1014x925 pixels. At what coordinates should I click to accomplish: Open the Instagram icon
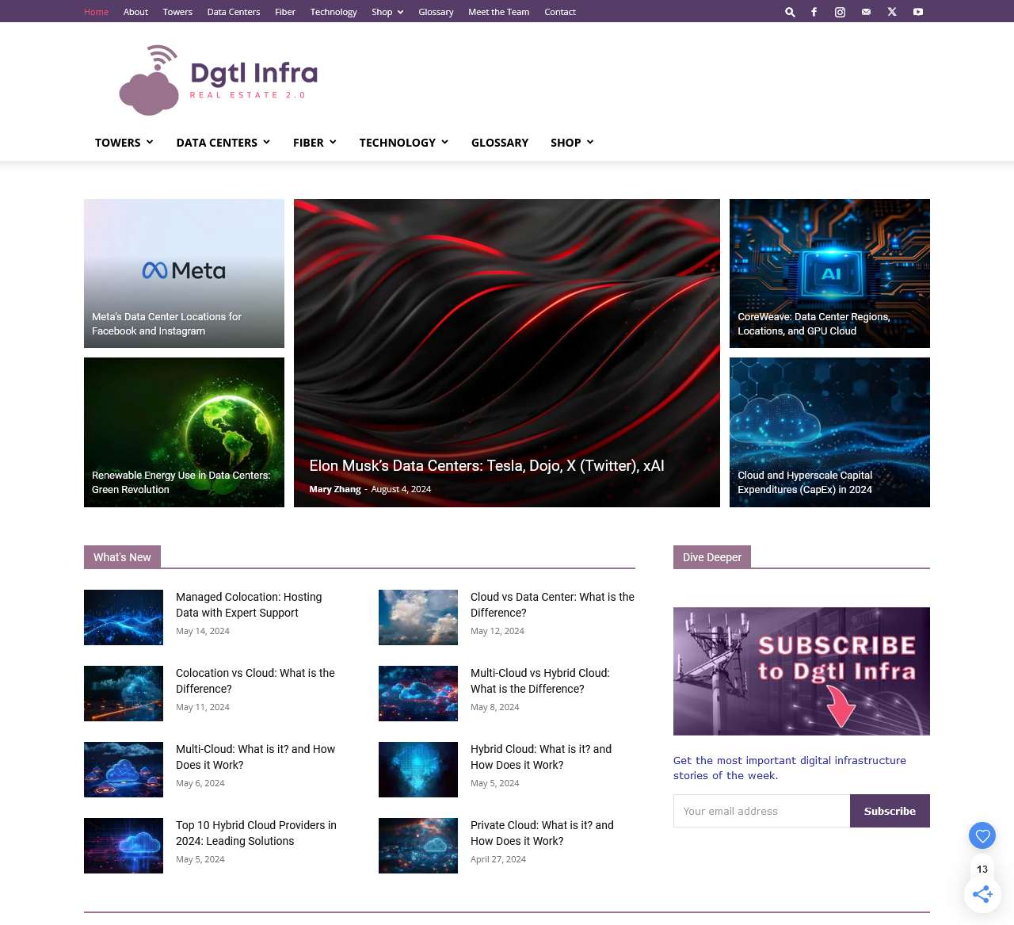[839, 11]
